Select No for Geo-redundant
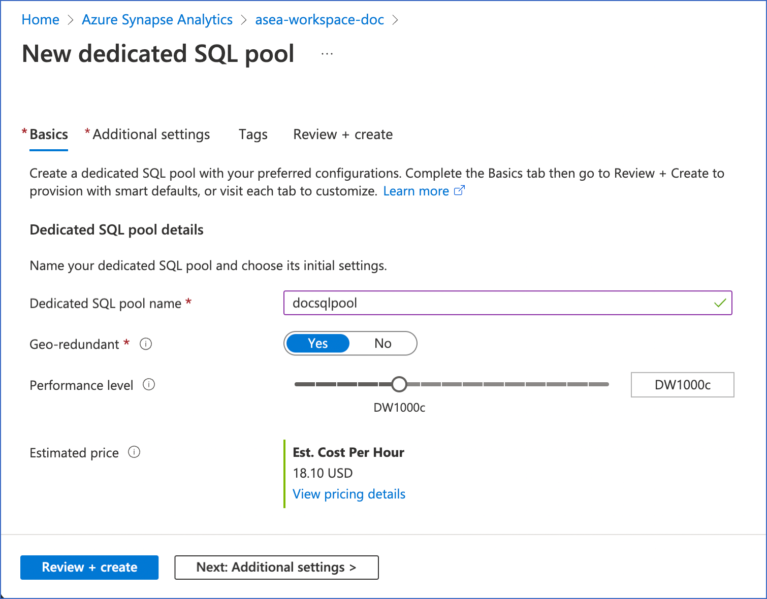Screen dimensions: 767x599 (383, 344)
